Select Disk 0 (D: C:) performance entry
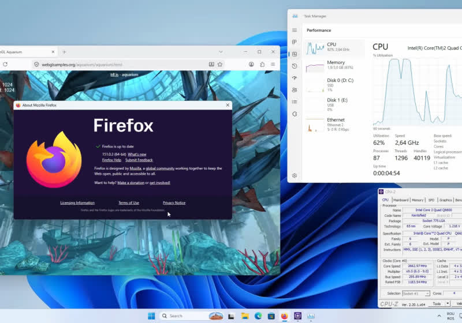This screenshot has height=323, width=462. tap(334, 85)
